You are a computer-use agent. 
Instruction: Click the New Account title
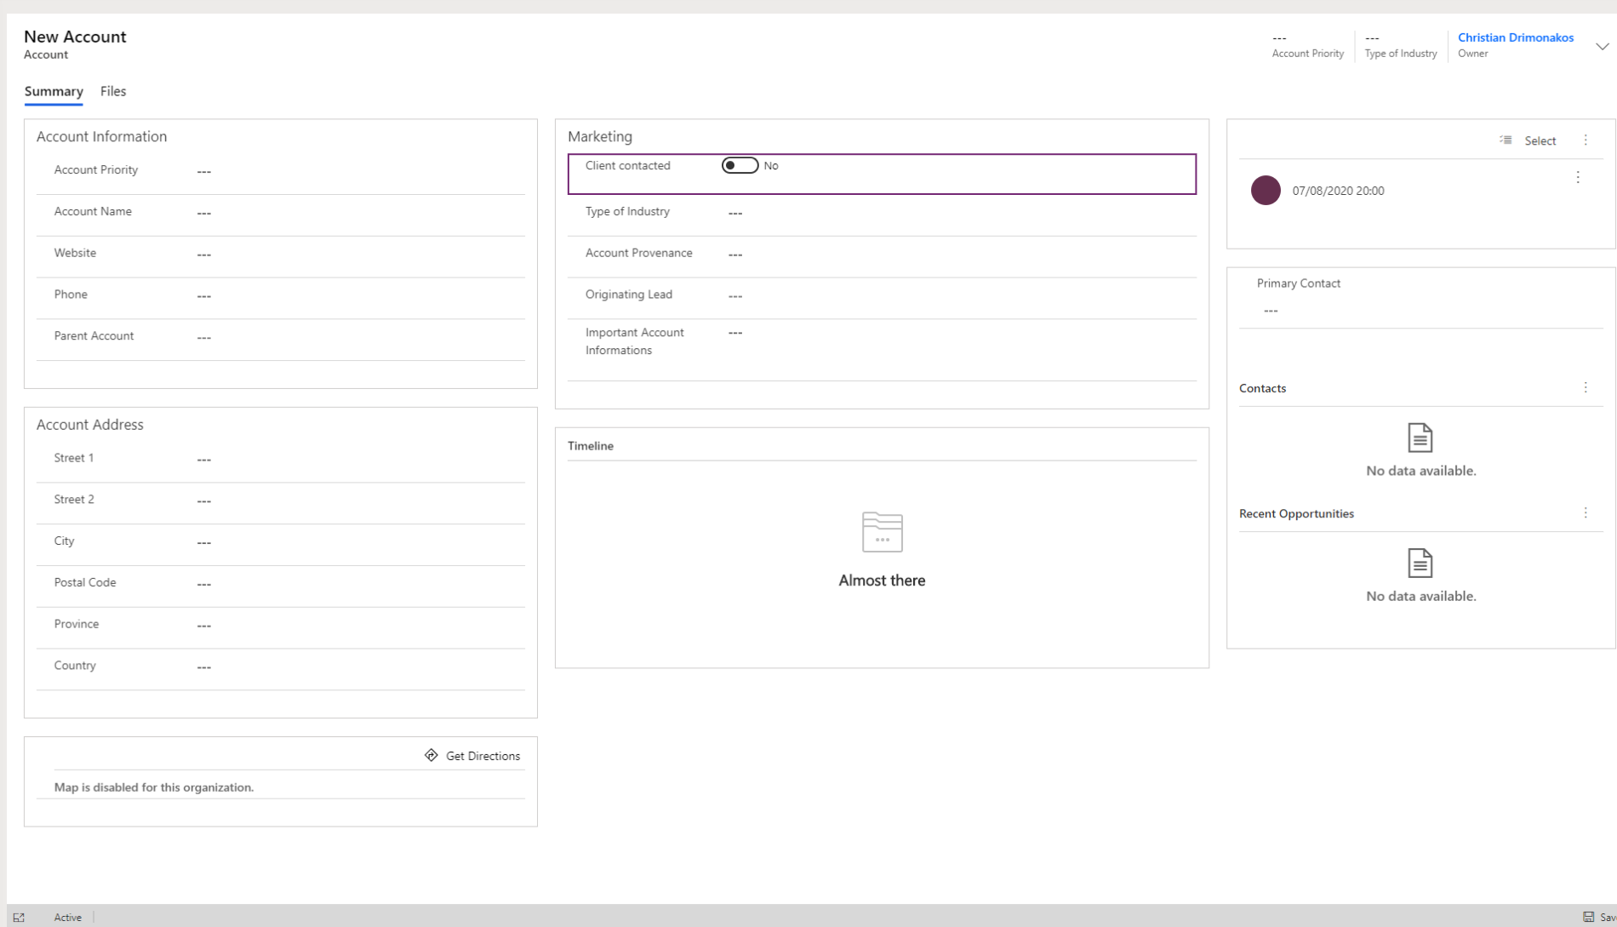point(75,37)
